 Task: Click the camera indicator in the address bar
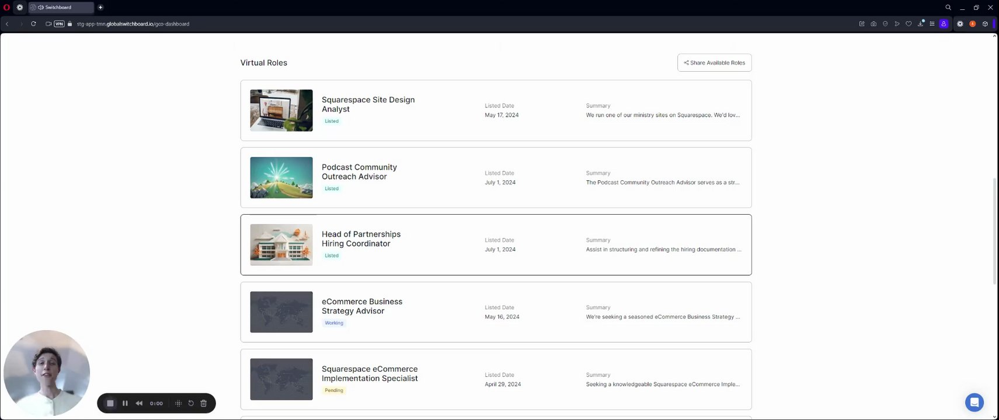click(x=48, y=24)
